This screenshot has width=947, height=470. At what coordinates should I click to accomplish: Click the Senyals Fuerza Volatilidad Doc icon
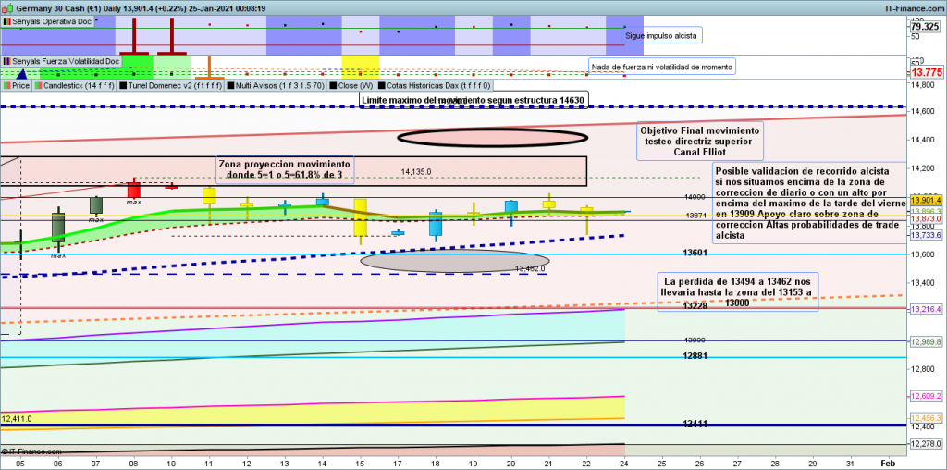(x=6, y=61)
